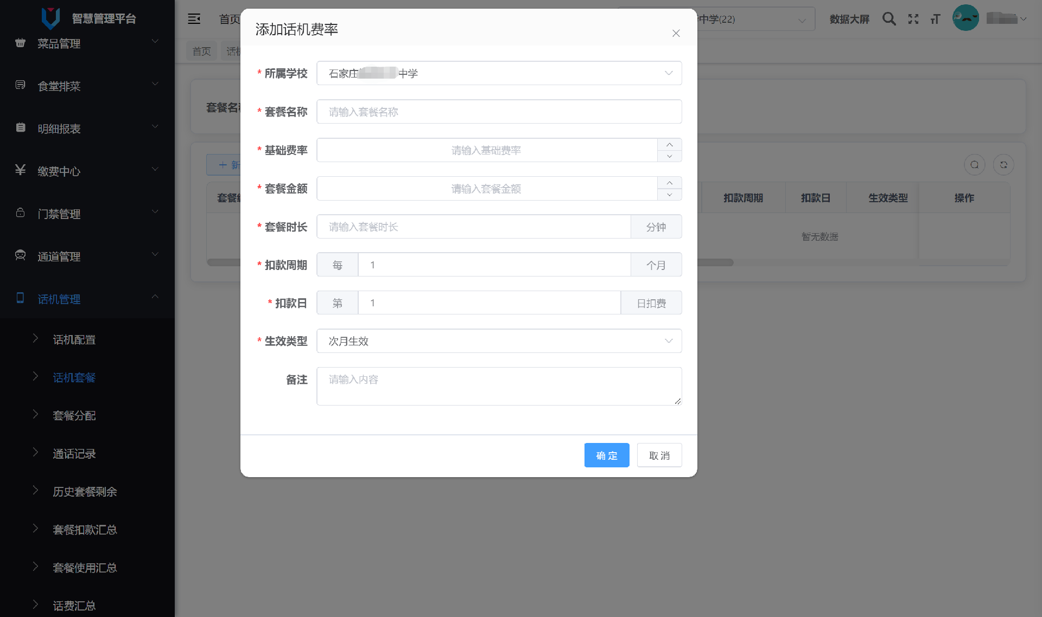Click the platform logo icon
The image size is (1042, 617).
50,18
